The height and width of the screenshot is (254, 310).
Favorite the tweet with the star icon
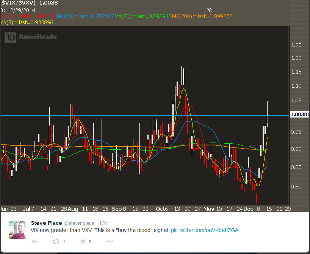pos(83,241)
